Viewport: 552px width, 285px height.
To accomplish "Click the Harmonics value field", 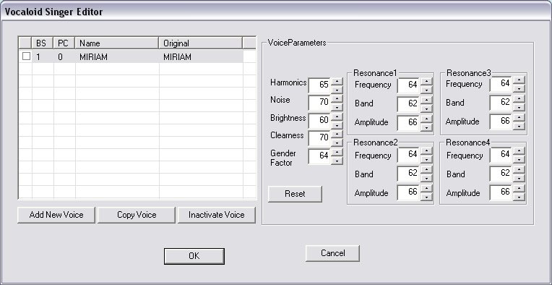I will 319,85.
